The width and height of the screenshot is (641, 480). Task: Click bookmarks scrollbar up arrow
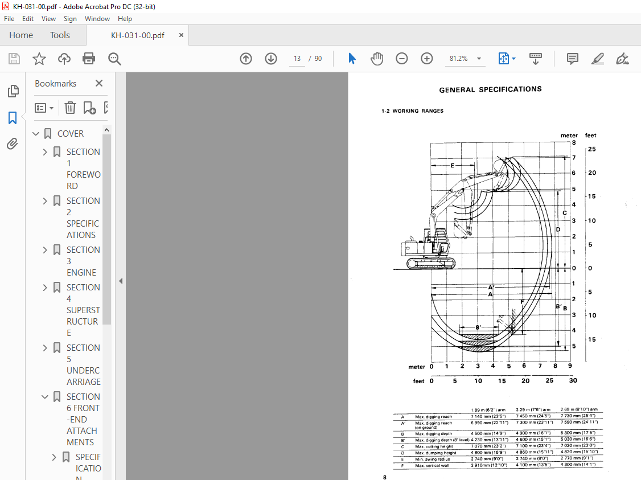pyautogui.click(x=106, y=130)
